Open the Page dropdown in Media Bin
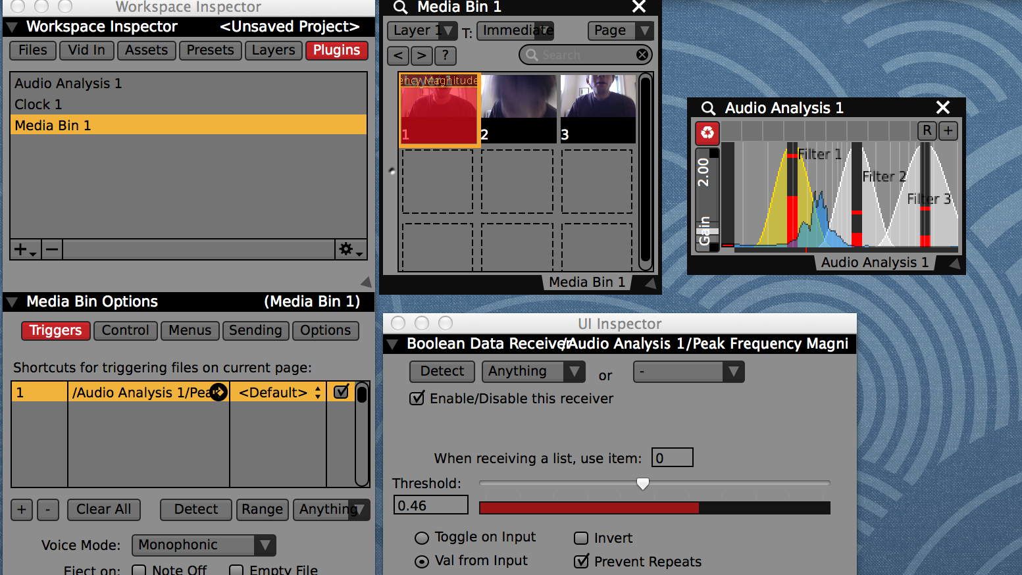This screenshot has width=1022, height=575. [620, 30]
